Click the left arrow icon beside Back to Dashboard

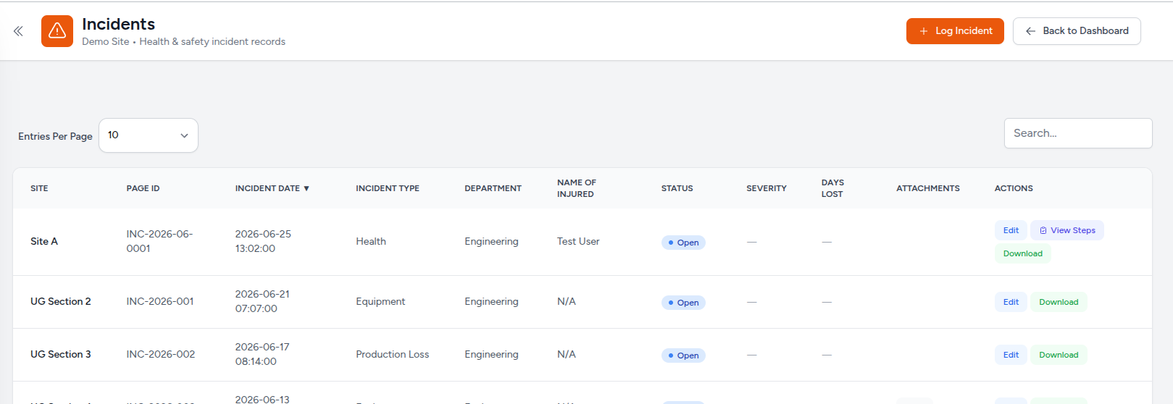point(1030,31)
